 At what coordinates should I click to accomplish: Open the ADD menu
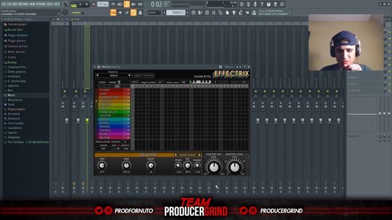coord(15,4)
